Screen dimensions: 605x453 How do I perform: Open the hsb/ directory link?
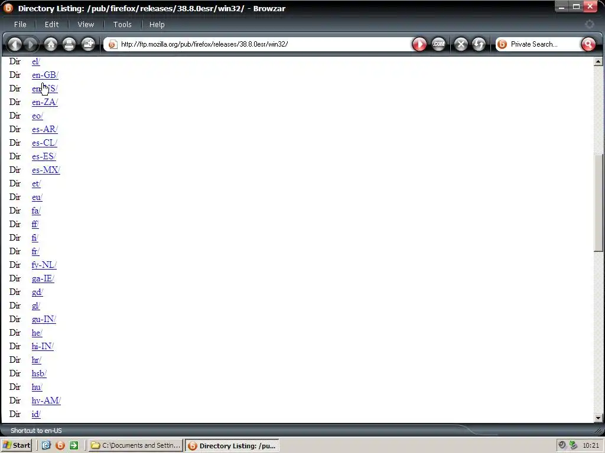click(x=39, y=373)
